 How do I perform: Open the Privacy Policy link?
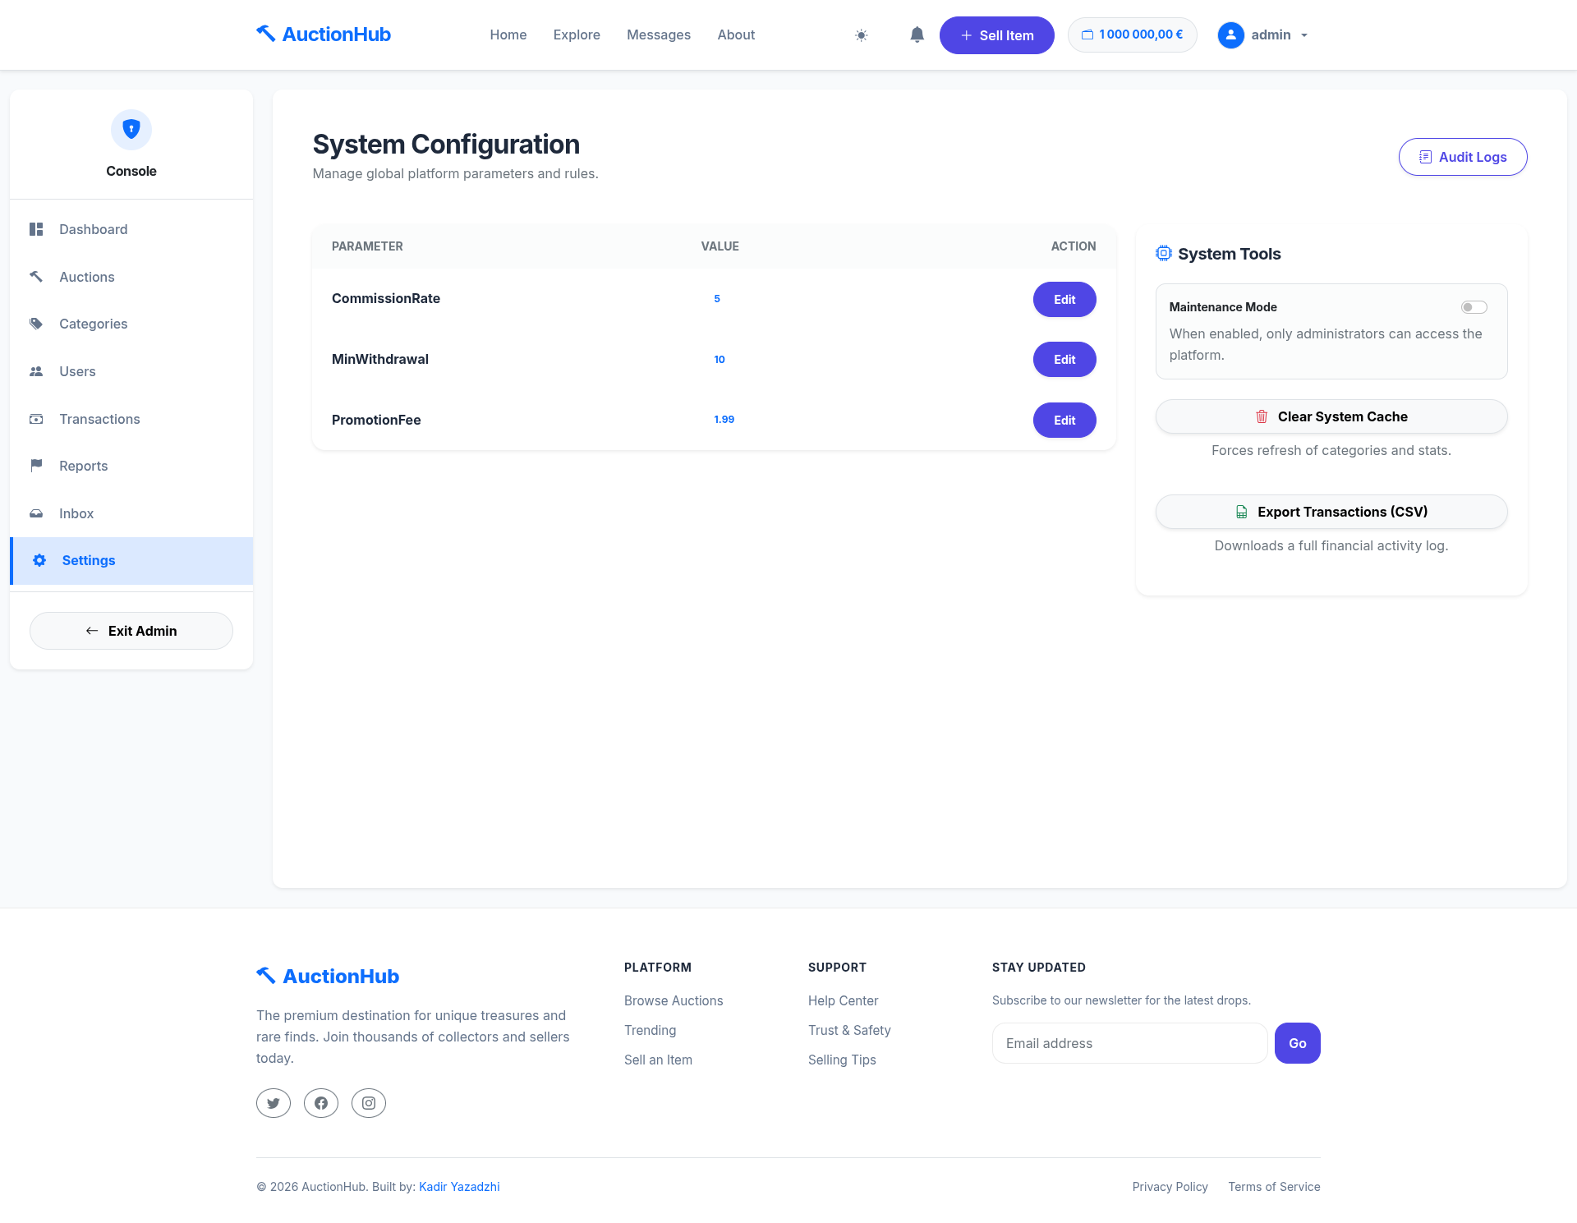tap(1170, 1187)
